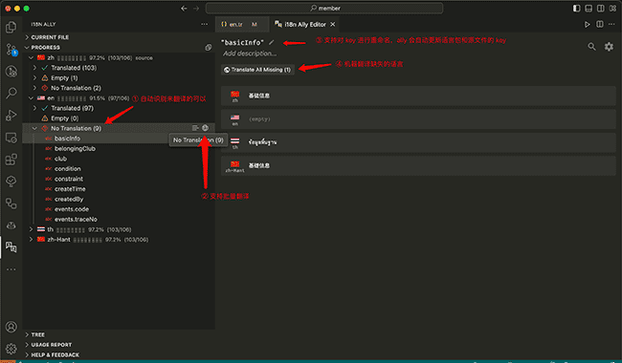
Task: Collapse the en language node
Action: pyautogui.click(x=31, y=98)
